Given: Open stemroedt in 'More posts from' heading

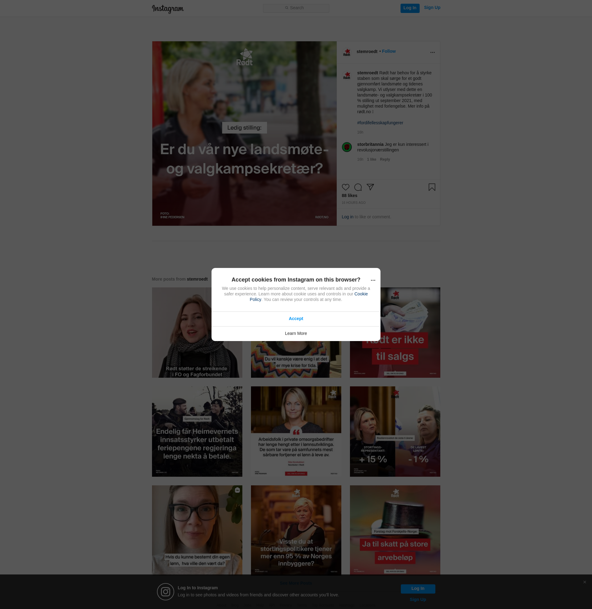Looking at the screenshot, I should [x=197, y=279].
